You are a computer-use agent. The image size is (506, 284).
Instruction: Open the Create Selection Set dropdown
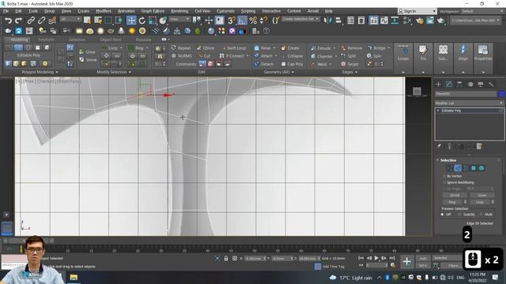point(300,19)
